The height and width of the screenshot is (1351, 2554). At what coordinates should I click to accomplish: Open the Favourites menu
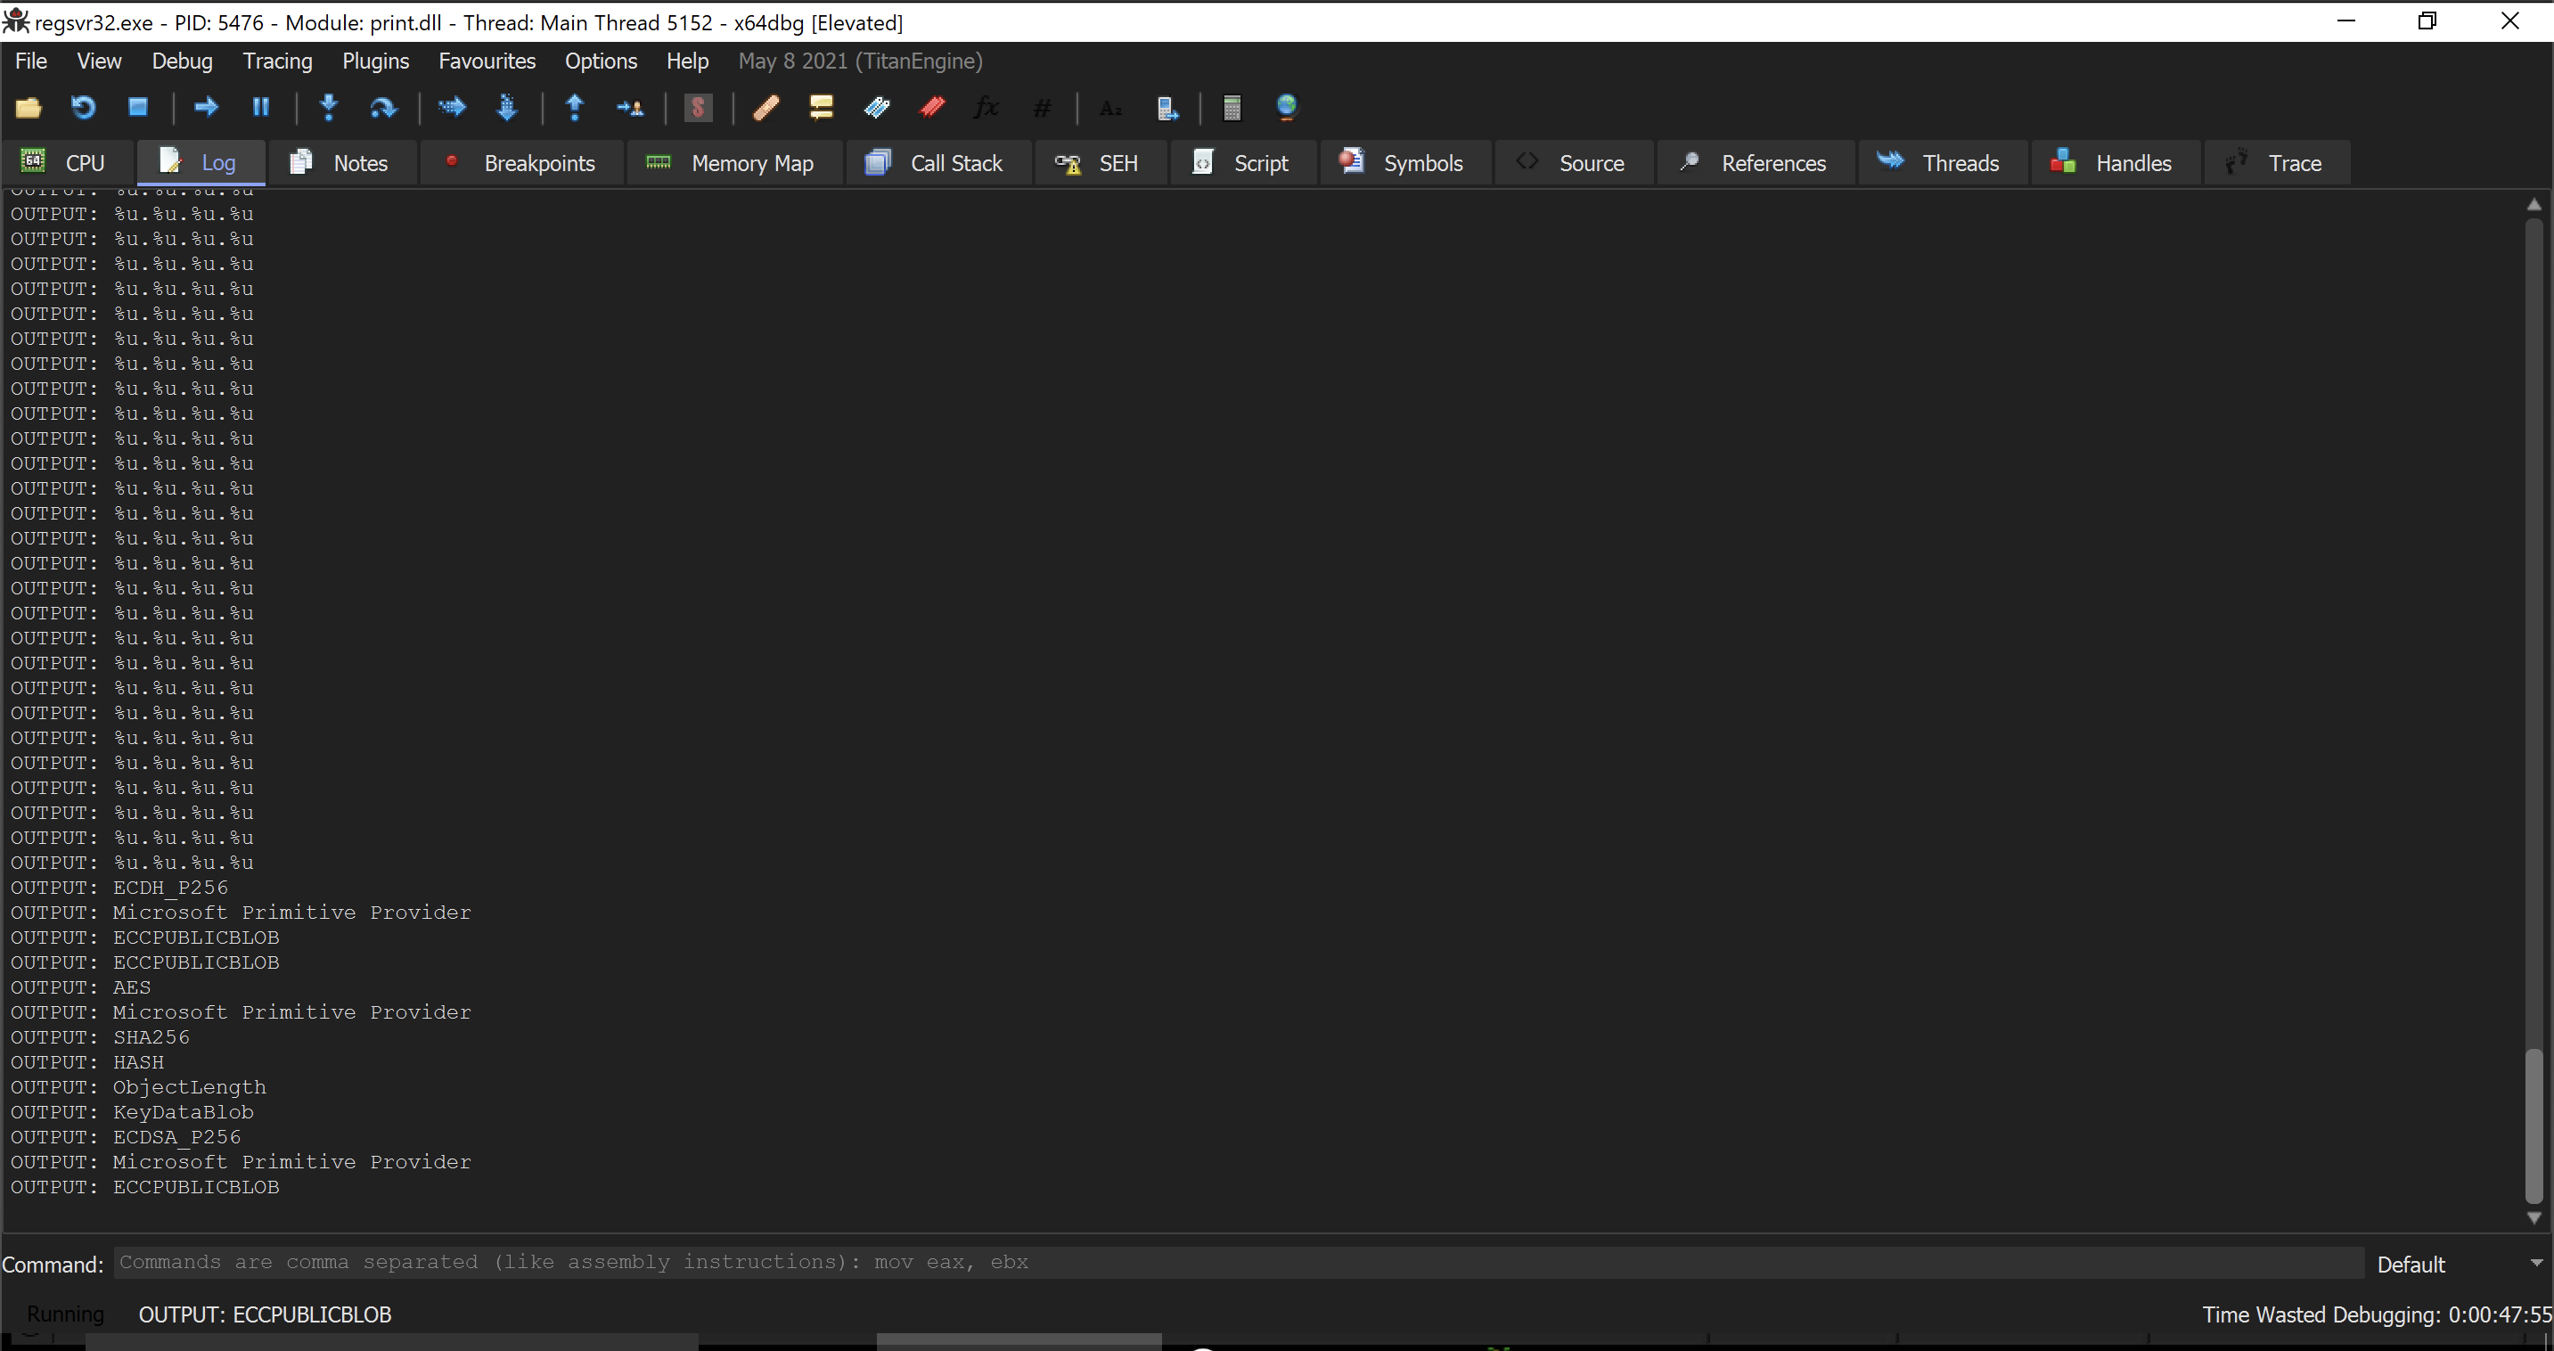point(487,61)
